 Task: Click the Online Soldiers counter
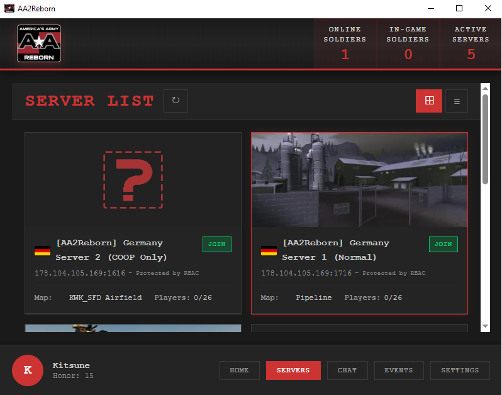(345, 43)
